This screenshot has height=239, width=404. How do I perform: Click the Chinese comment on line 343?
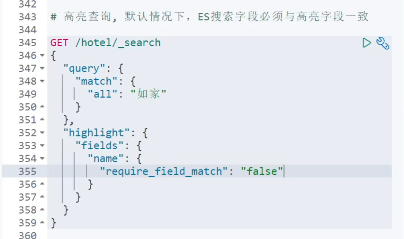coord(216,17)
